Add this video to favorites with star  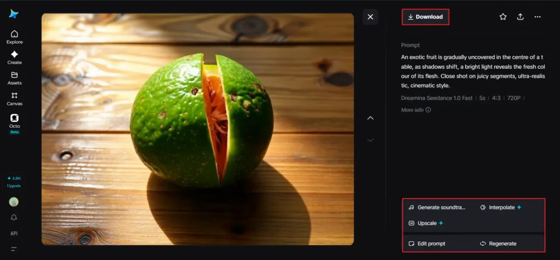click(503, 17)
